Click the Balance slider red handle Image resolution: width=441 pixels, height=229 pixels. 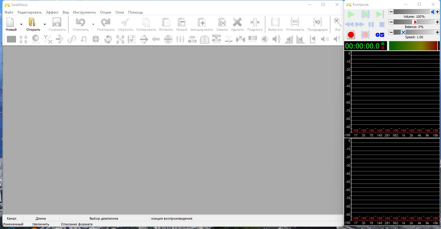(x=414, y=22)
